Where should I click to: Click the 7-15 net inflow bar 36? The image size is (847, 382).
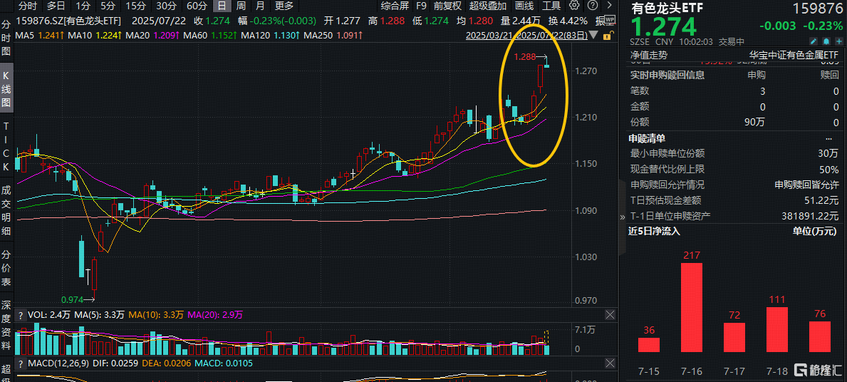coord(649,345)
